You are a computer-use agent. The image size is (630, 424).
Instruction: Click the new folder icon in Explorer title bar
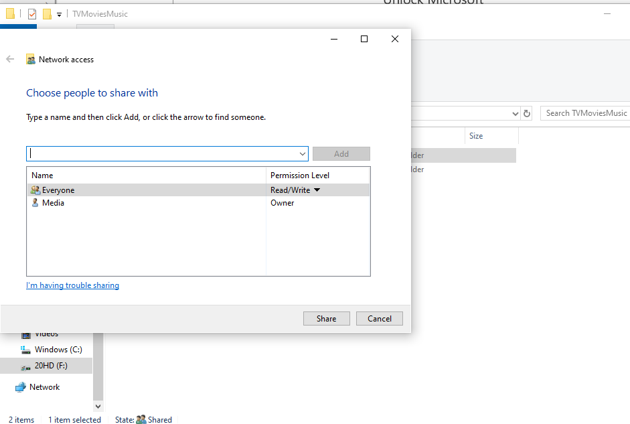pyautogui.click(x=47, y=14)
